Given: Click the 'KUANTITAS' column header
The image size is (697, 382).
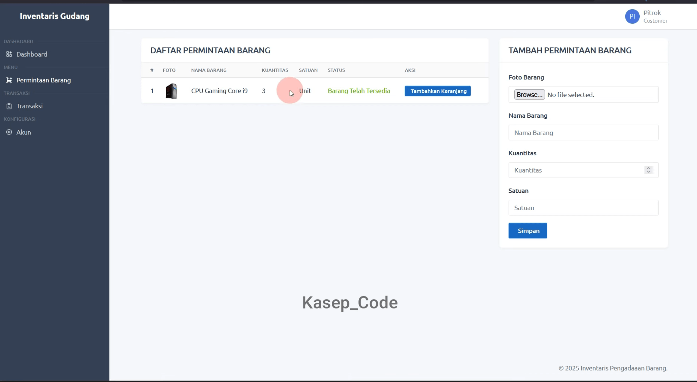Looking at the screenshot, I should click(x=275, y=70).
